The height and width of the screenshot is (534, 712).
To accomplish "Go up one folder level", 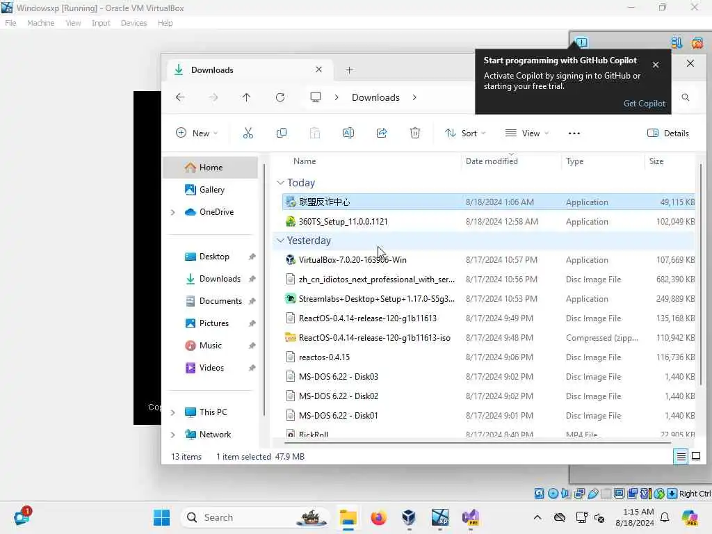I will point(247,97).
